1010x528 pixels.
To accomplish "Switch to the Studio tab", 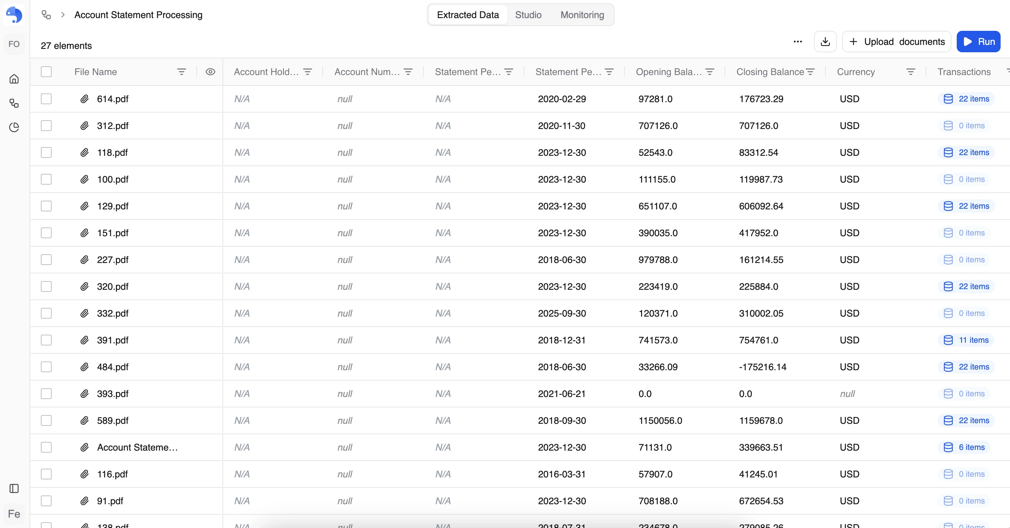I will [528, 15].
